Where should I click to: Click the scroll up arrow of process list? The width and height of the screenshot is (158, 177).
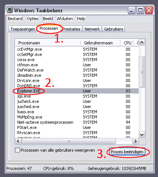pos(142,42)
